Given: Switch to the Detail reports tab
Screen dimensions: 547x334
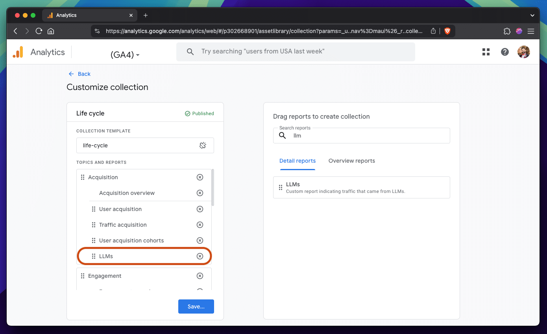Looking at the screenshot, I should 298,161.
